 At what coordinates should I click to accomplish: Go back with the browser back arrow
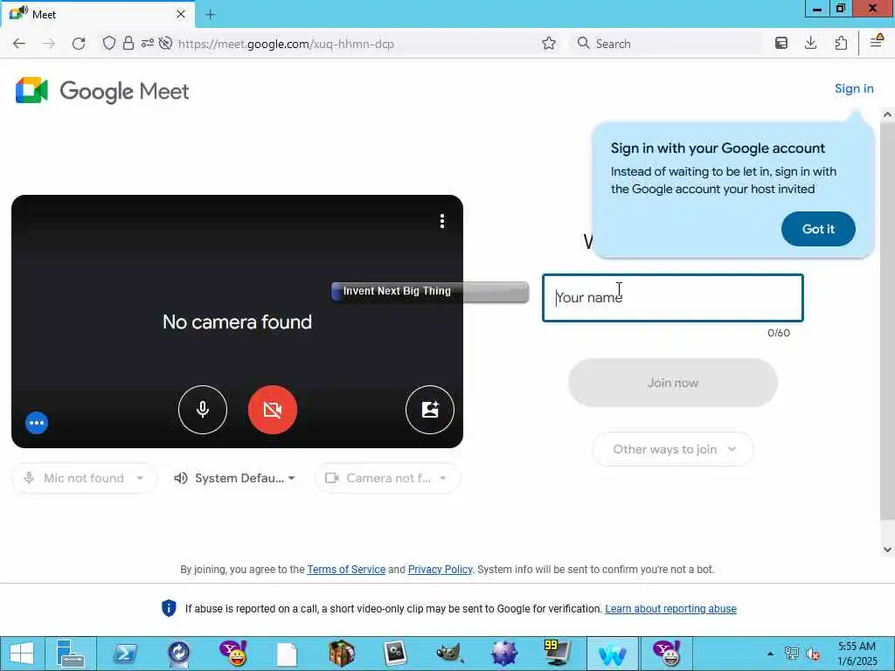(19, 44)
